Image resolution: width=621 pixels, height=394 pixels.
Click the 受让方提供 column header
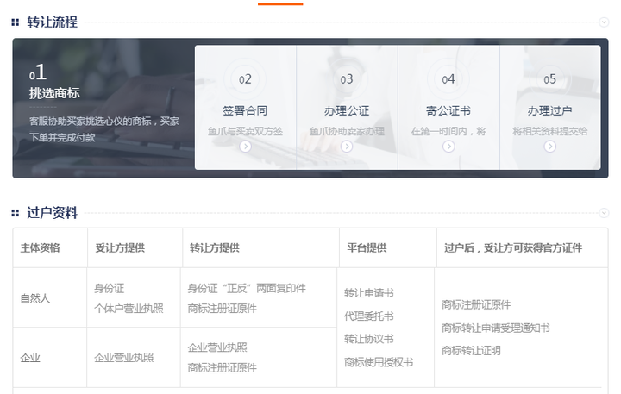(120, 248)
